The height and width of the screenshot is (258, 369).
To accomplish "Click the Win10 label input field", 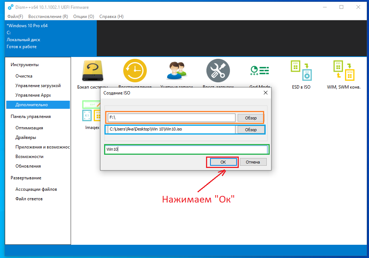I will (x=186, y=149).
